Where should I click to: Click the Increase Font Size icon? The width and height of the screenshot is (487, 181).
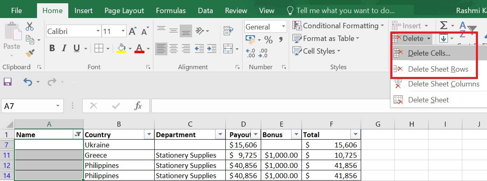tap(132, 31)
